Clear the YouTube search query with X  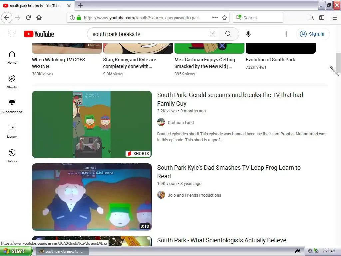(x=212, y=34)
